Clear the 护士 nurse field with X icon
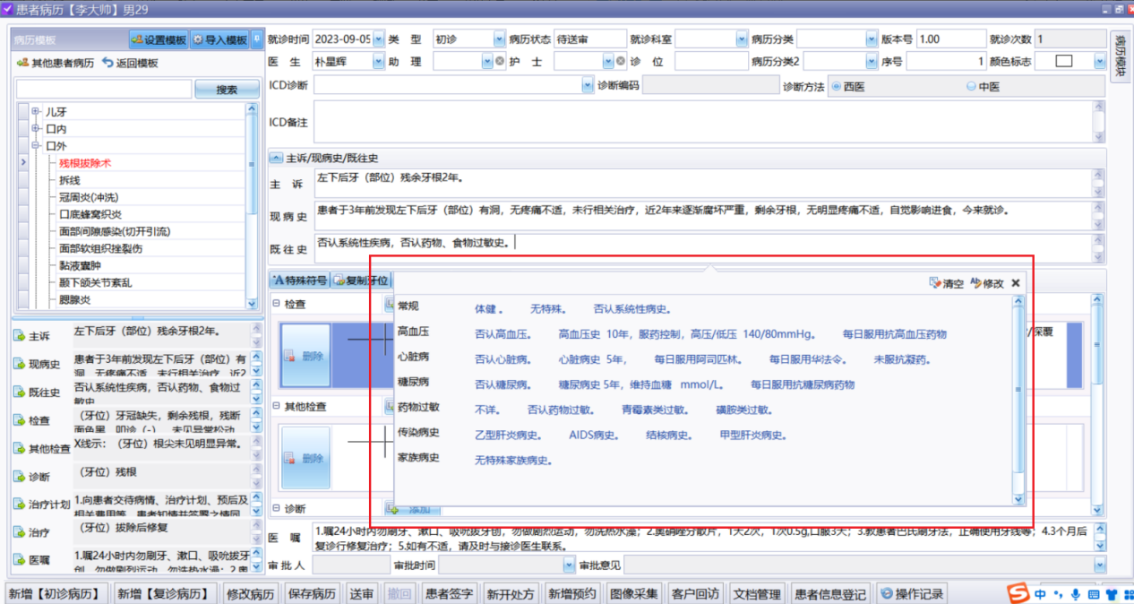The height and width of the screenshot is (604, 1134). click(620, 62)
